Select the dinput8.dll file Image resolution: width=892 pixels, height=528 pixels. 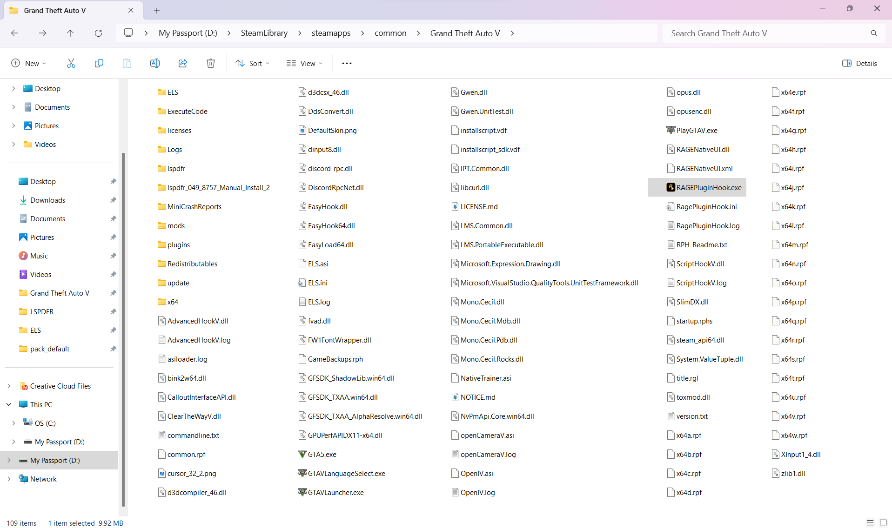coord(320,149)
